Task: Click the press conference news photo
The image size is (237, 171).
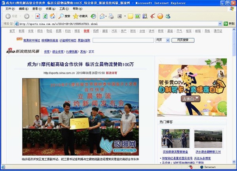Action: click(x=81, y=117)
